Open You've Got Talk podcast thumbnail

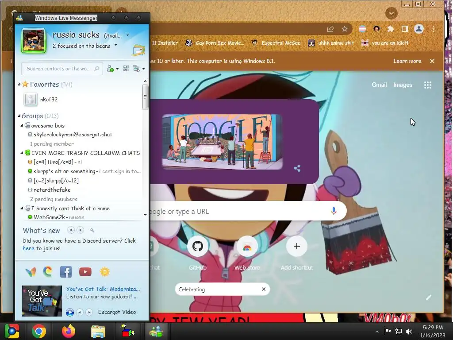pos(42,301)
